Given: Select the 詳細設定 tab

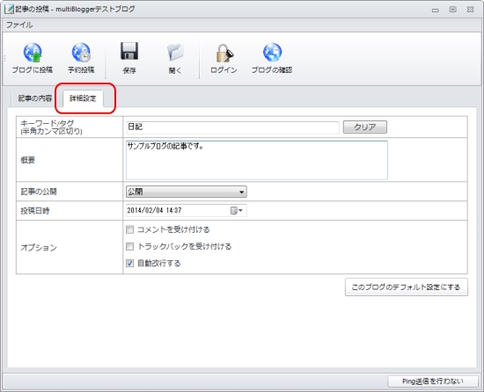Looking at the screenshot, I should (x=83, y=98).
